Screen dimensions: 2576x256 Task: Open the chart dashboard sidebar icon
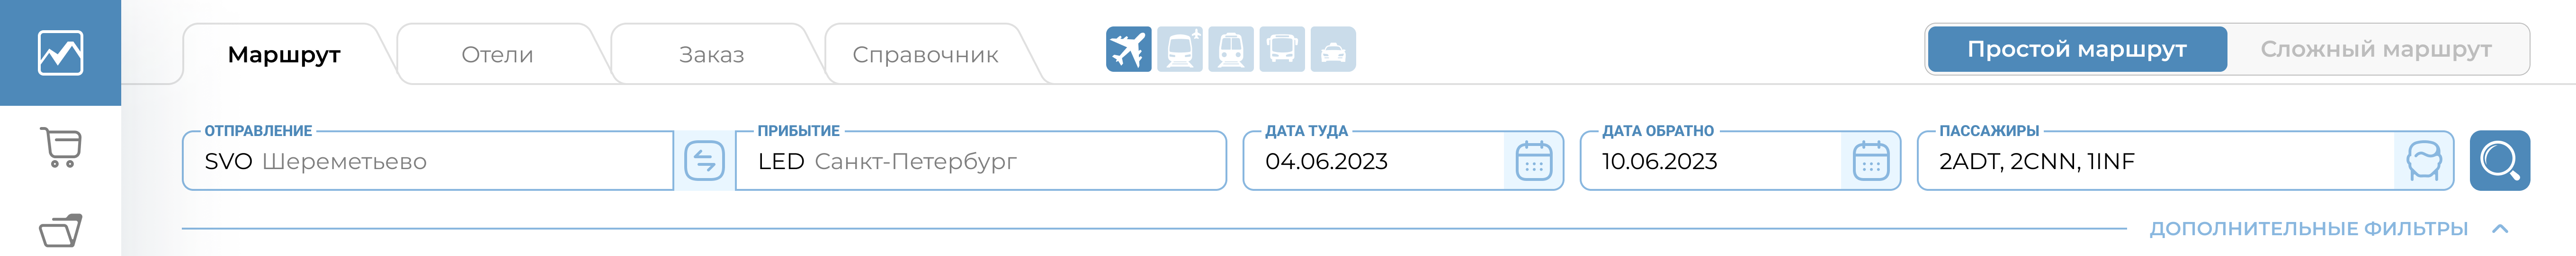pos(60,53)
